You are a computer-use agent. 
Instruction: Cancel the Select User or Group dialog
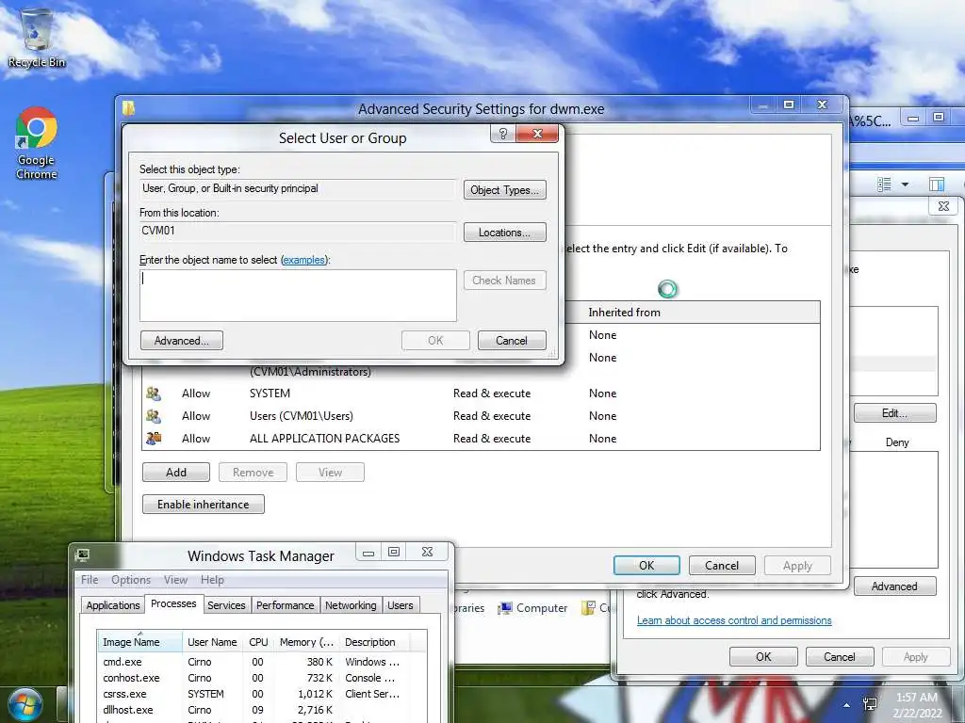pos(512,341)
